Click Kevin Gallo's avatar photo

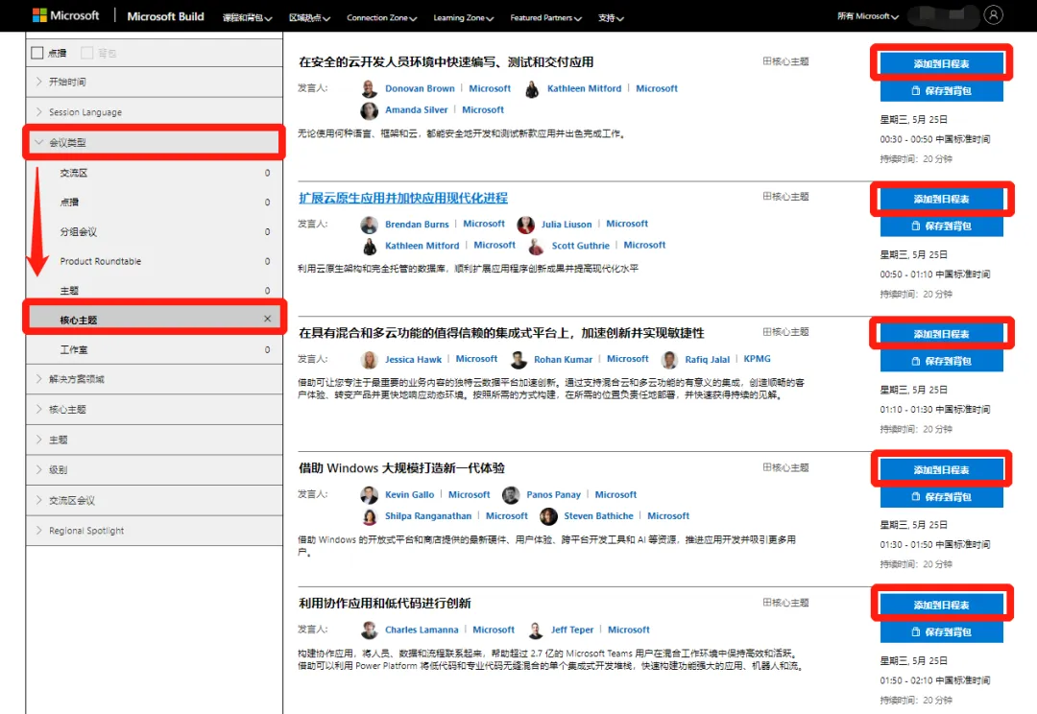pos(369,495)
